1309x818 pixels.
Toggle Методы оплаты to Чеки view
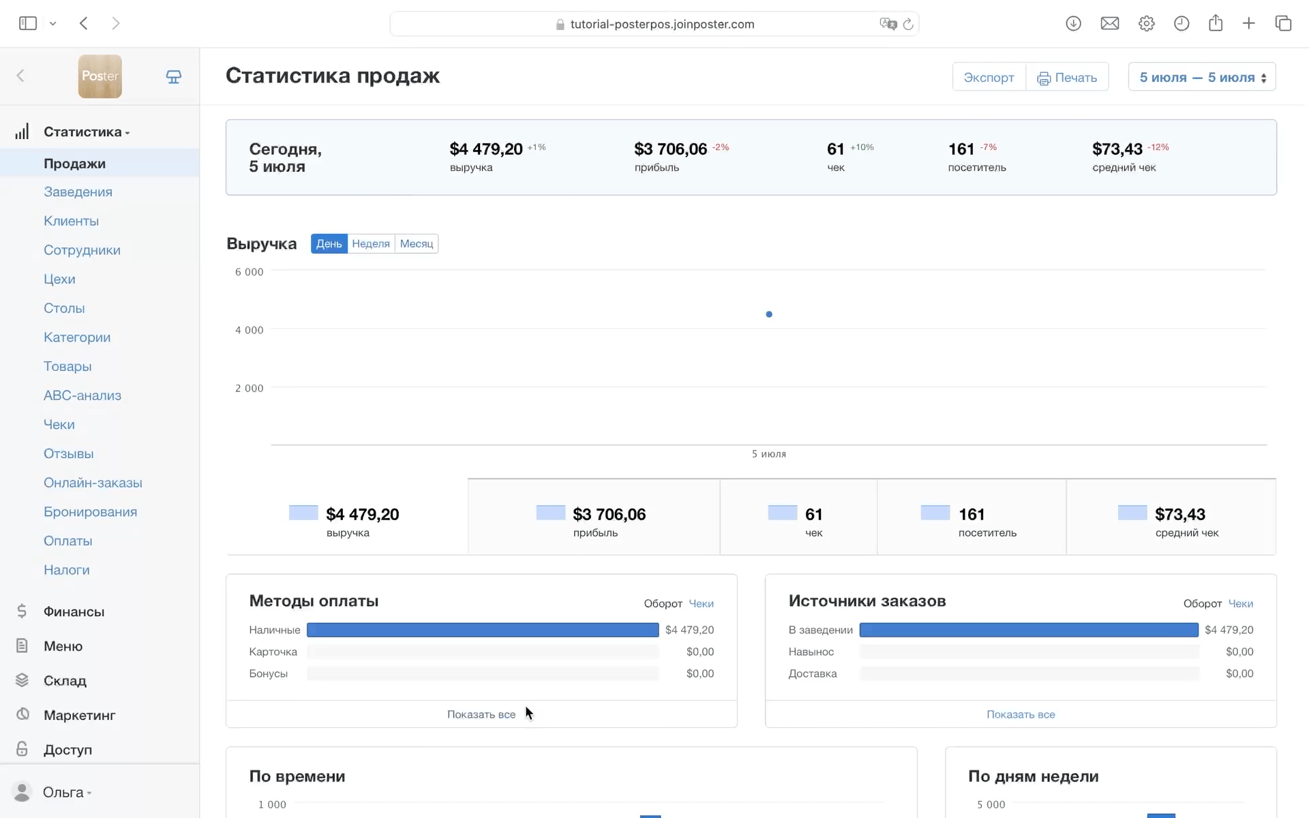[x=701, y=603]
